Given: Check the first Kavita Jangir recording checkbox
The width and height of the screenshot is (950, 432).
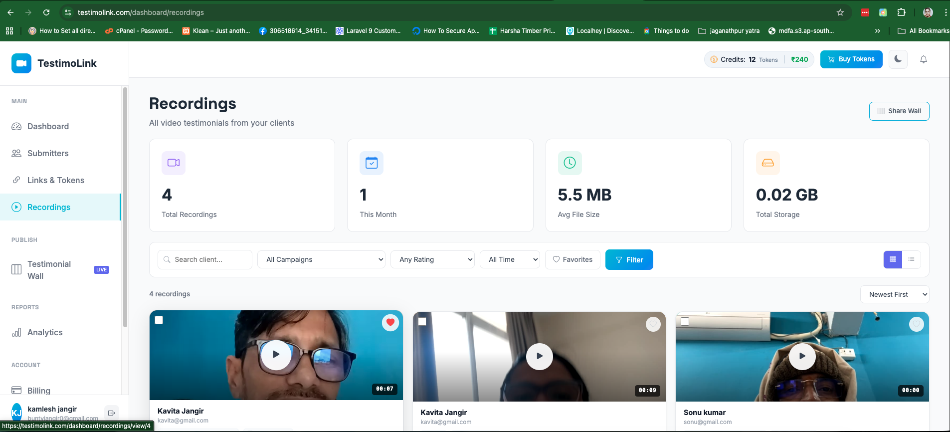Looking at the screenshot, I should point(159,320).
